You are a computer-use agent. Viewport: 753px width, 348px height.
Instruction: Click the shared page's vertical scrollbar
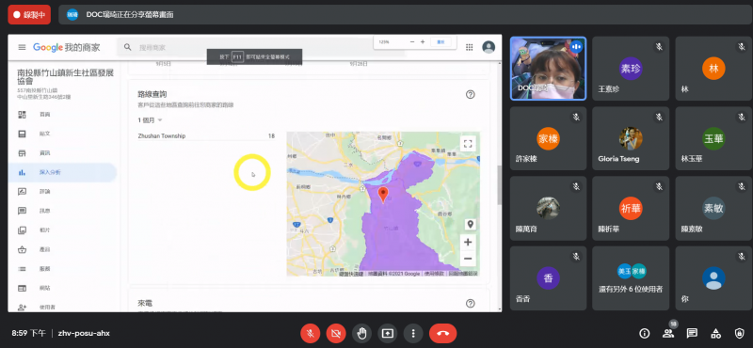[x=499, y=184]
